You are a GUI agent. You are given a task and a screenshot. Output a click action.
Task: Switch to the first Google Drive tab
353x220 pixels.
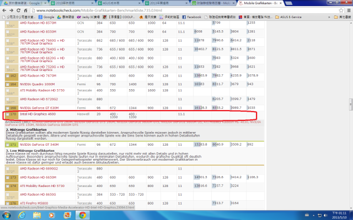tap(25, 3)
